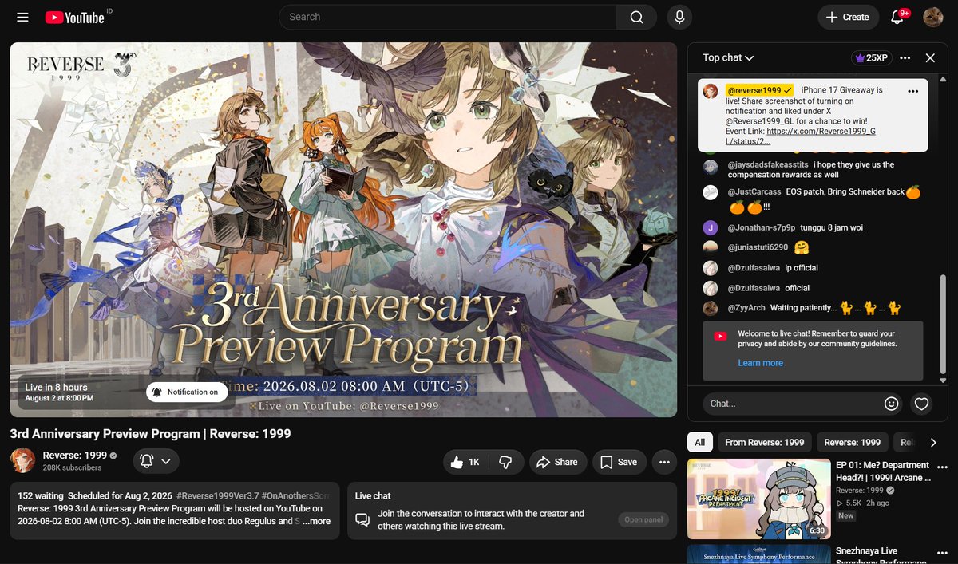Image resolution: width=958 pixels, height=564 pixels.
Task: Save the video to a playlist
Action: (619, 462)
